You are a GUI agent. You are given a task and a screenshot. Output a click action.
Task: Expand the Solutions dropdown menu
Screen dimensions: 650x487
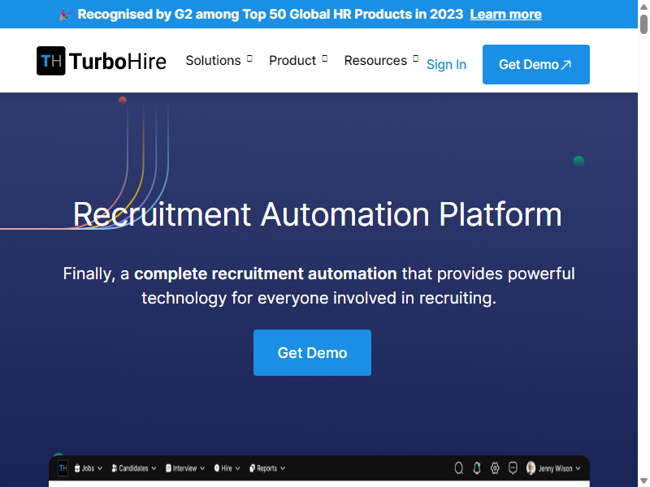point(219,60)
